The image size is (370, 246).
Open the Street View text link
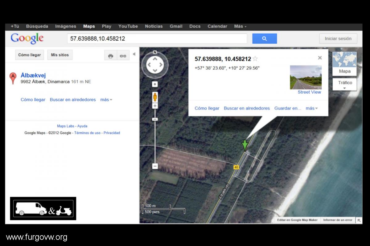pyautogui.click(x=309, y=92)
